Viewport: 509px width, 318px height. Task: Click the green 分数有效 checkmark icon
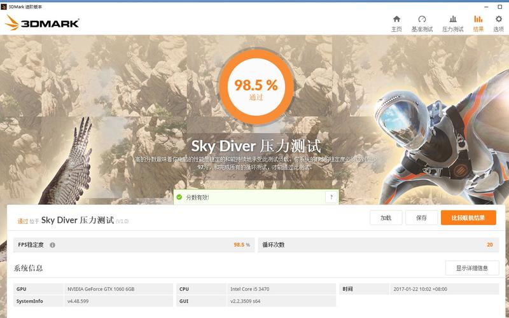click(179, 197)
